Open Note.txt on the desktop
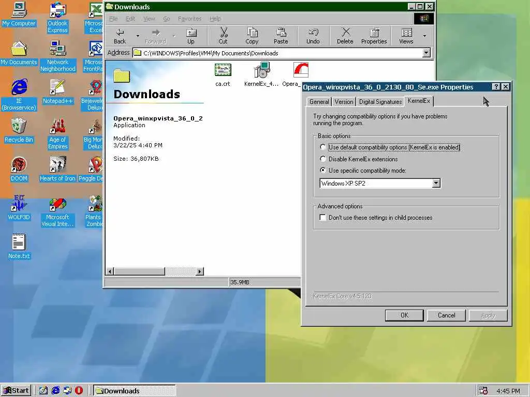Screen dimensions: 530x397 pyautogui.click(x=19, y=247)
